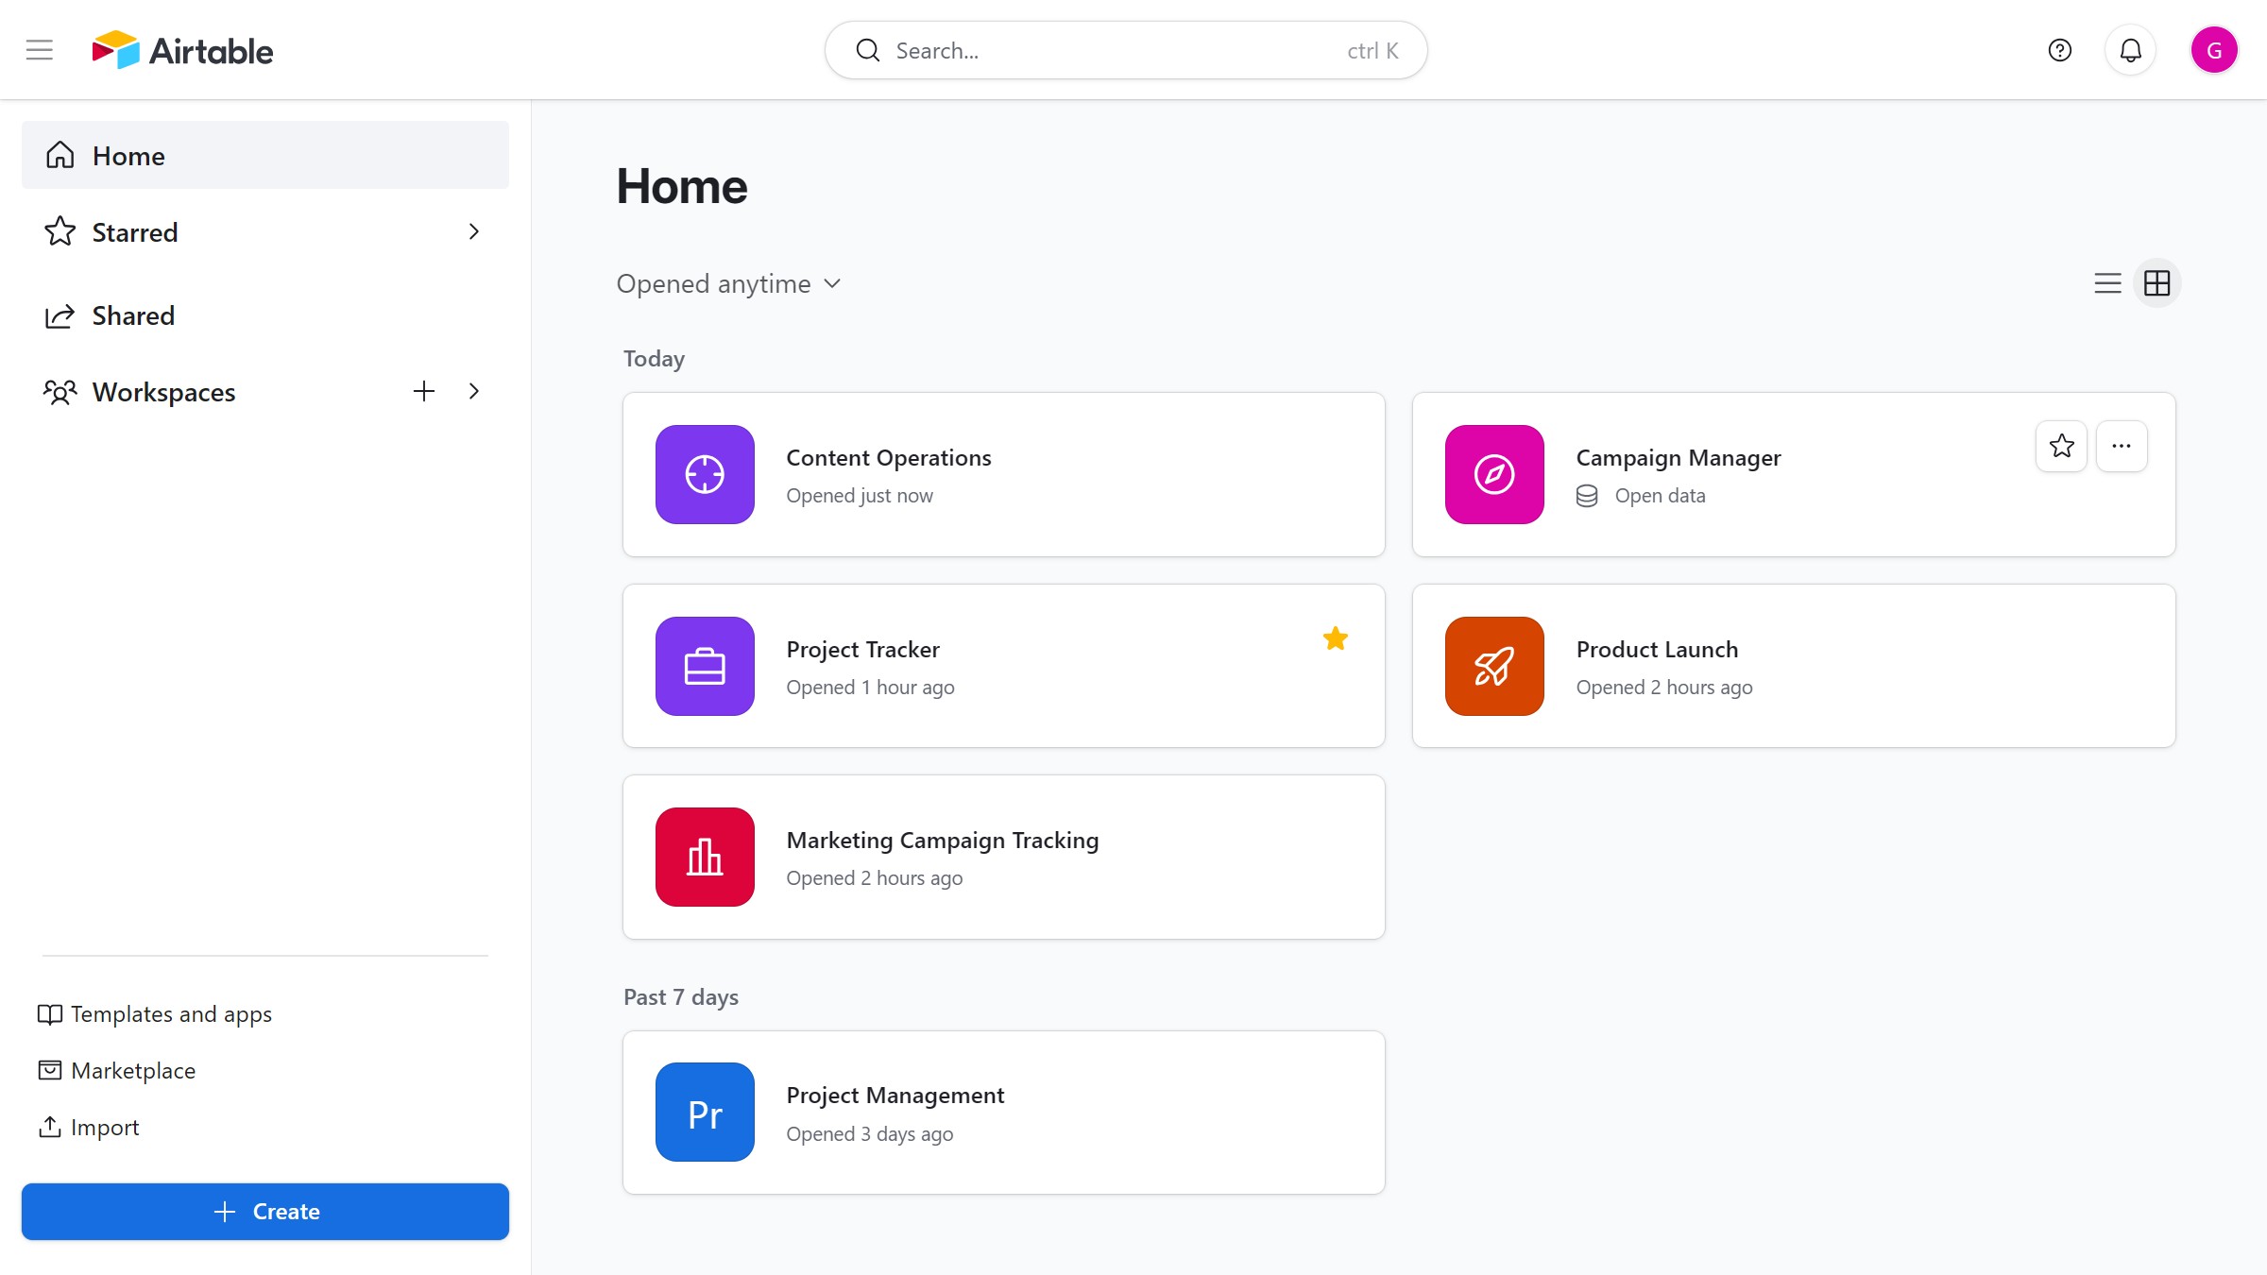Click the Project Tracker briefcase icon
This screenshot has width=2267, height=1275.
(x=705, y=666)
